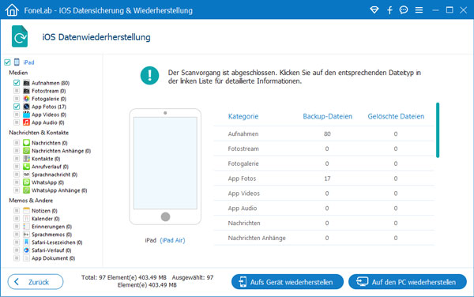474x297 pixels.
Task: Toggle the Notizen checkbox
Action: pyautogui.click(x=17, y=211)
